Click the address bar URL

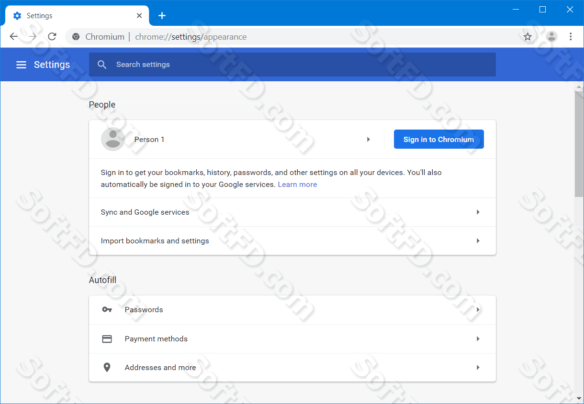click(x=191, y=37)
